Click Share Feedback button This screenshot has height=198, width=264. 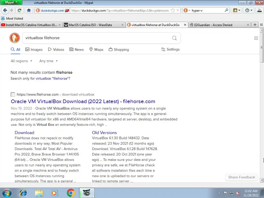pos(242,177)
